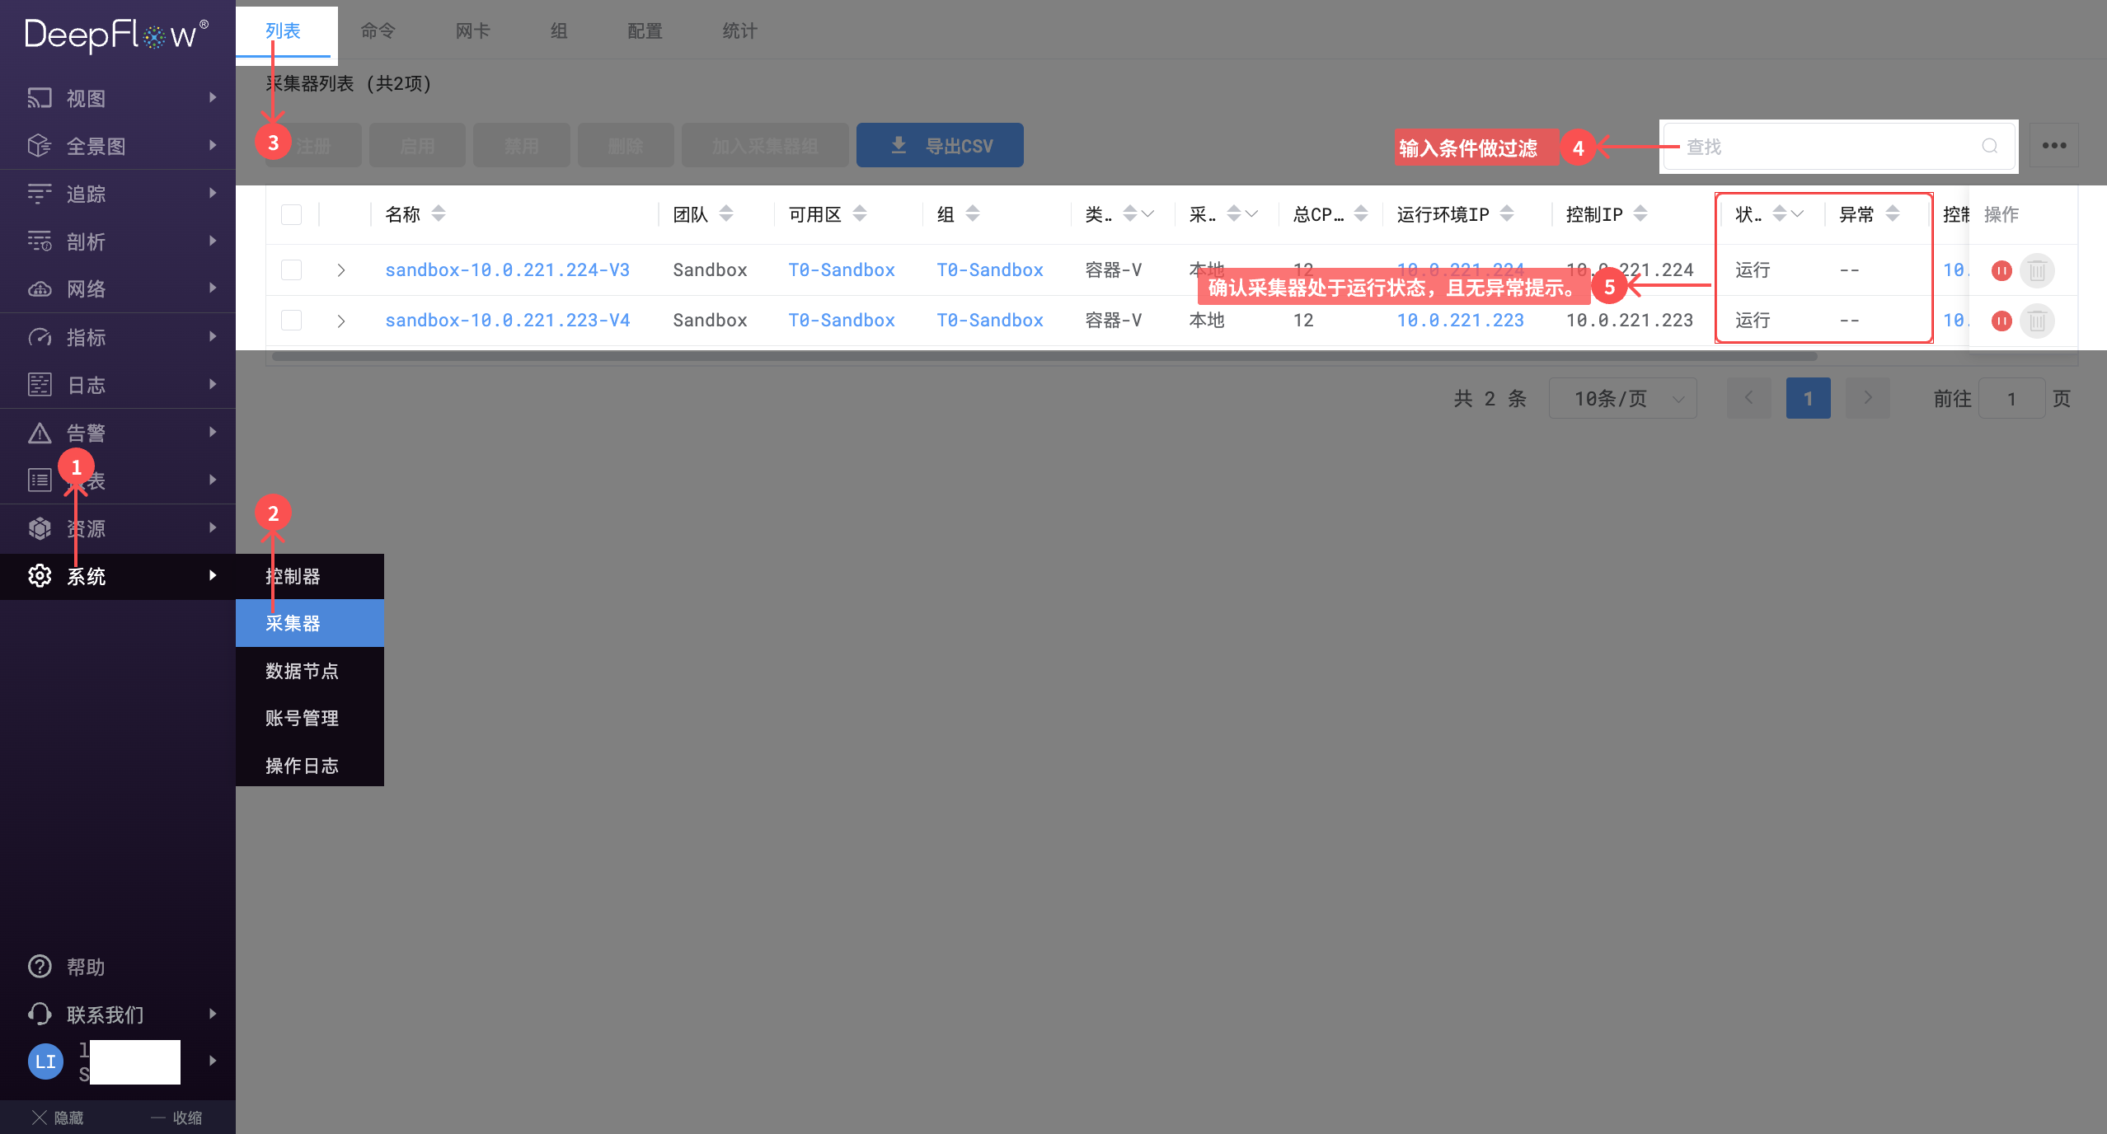Click the 导出CSV button
Image resolution: width=2107 pixels, height=1134 pixels.
[x=940, y=146]
